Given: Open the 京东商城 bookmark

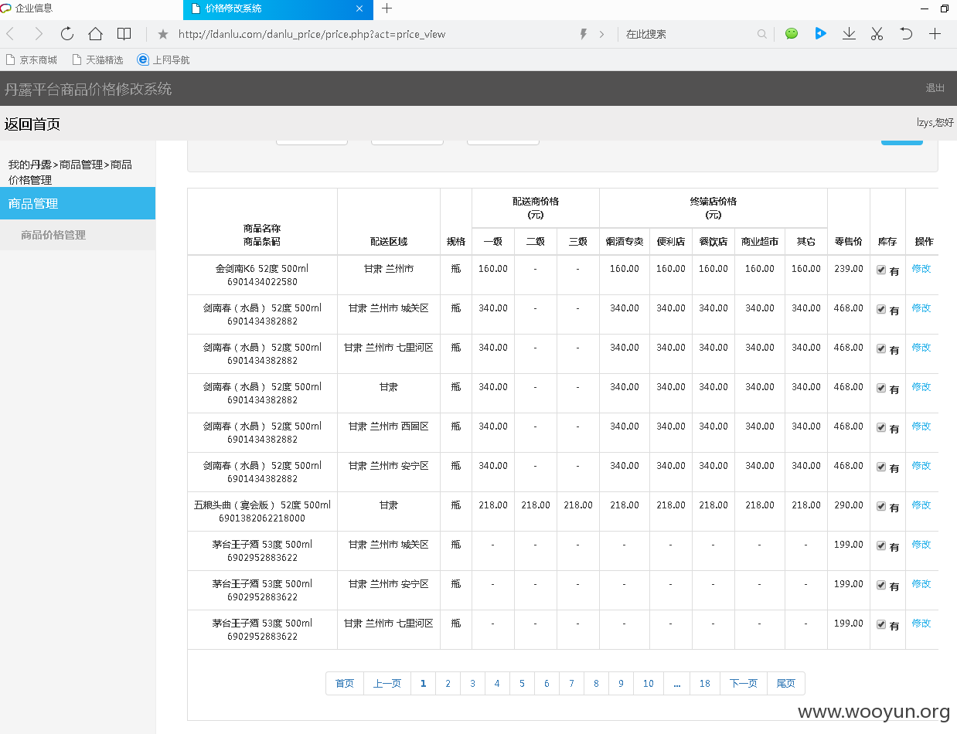Looking at the screenshot, I should 32,59.
